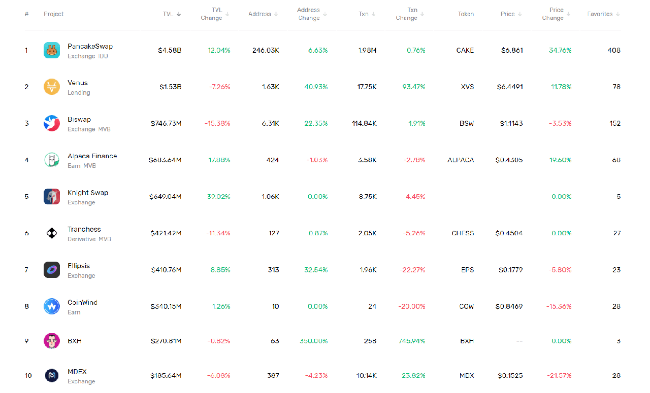Click the BSW token cell
The image size is (650, 393).
[x=467, y=123]
